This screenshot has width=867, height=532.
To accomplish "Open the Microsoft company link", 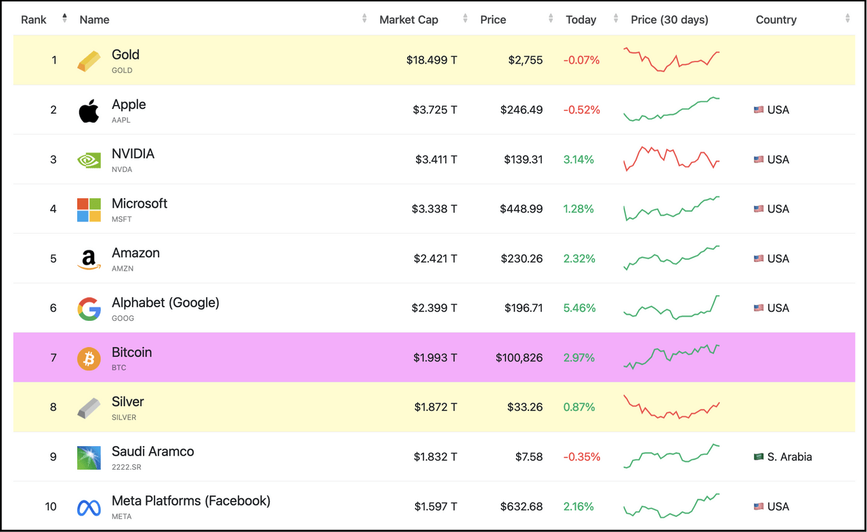I will click(140, 203).
